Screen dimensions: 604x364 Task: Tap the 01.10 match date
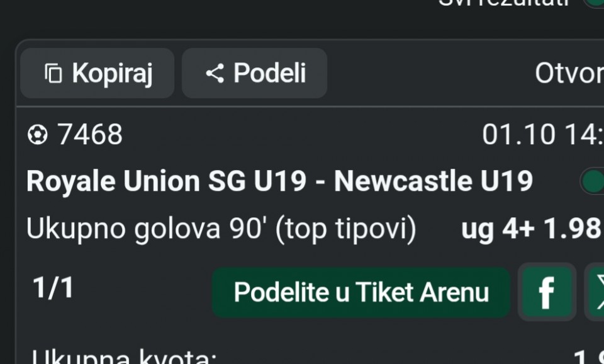[519, 135]
